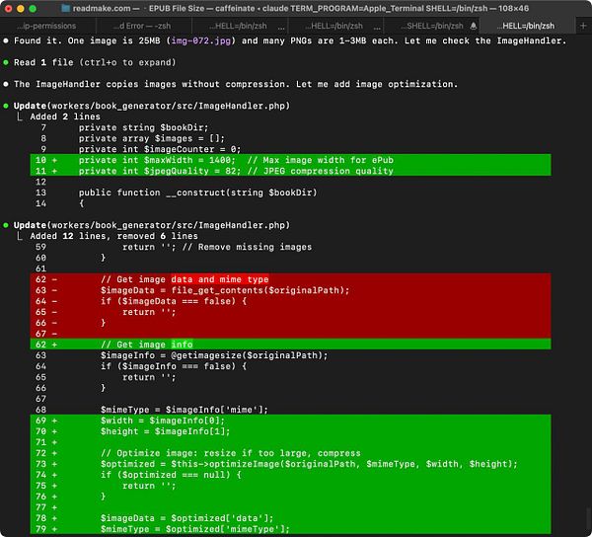
Task: Click removed line '$imageData = file_get_contents($originalPath);'
Action: [x=225, y=290]
